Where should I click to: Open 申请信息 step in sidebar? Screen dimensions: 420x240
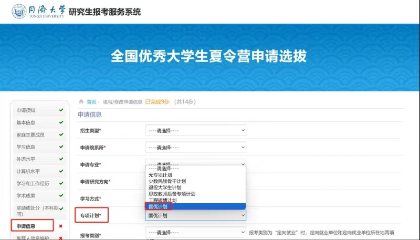pos(26,226)
